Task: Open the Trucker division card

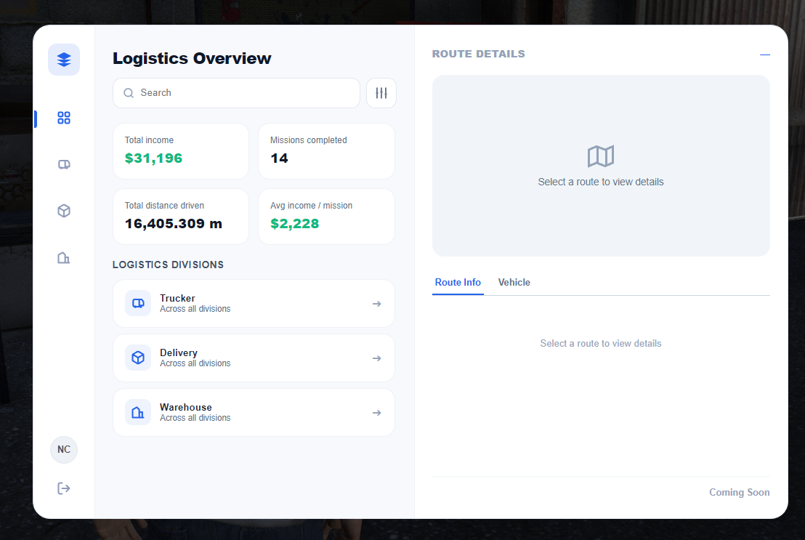Action: tap(254, 304)
